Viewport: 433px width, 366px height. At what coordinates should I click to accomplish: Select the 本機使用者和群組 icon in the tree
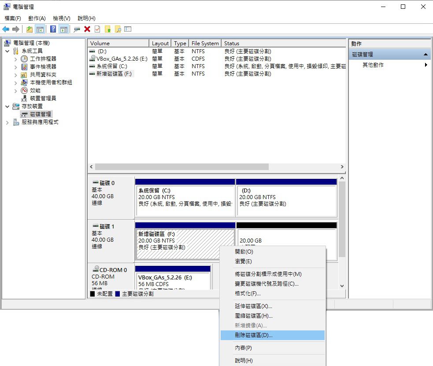click(x=24, y=82)
